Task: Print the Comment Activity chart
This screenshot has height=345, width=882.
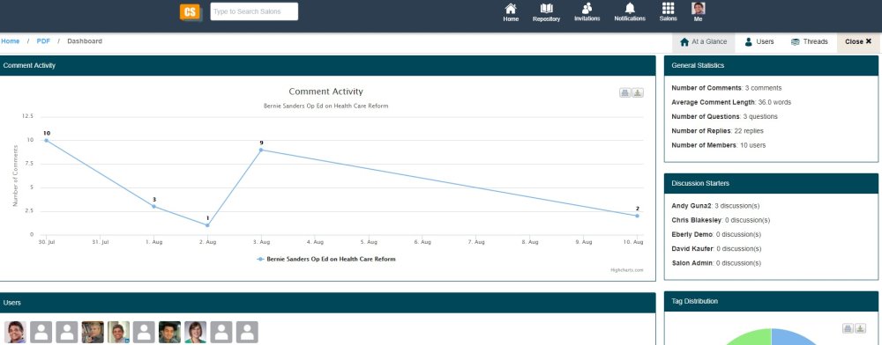Action: point(624,93)
